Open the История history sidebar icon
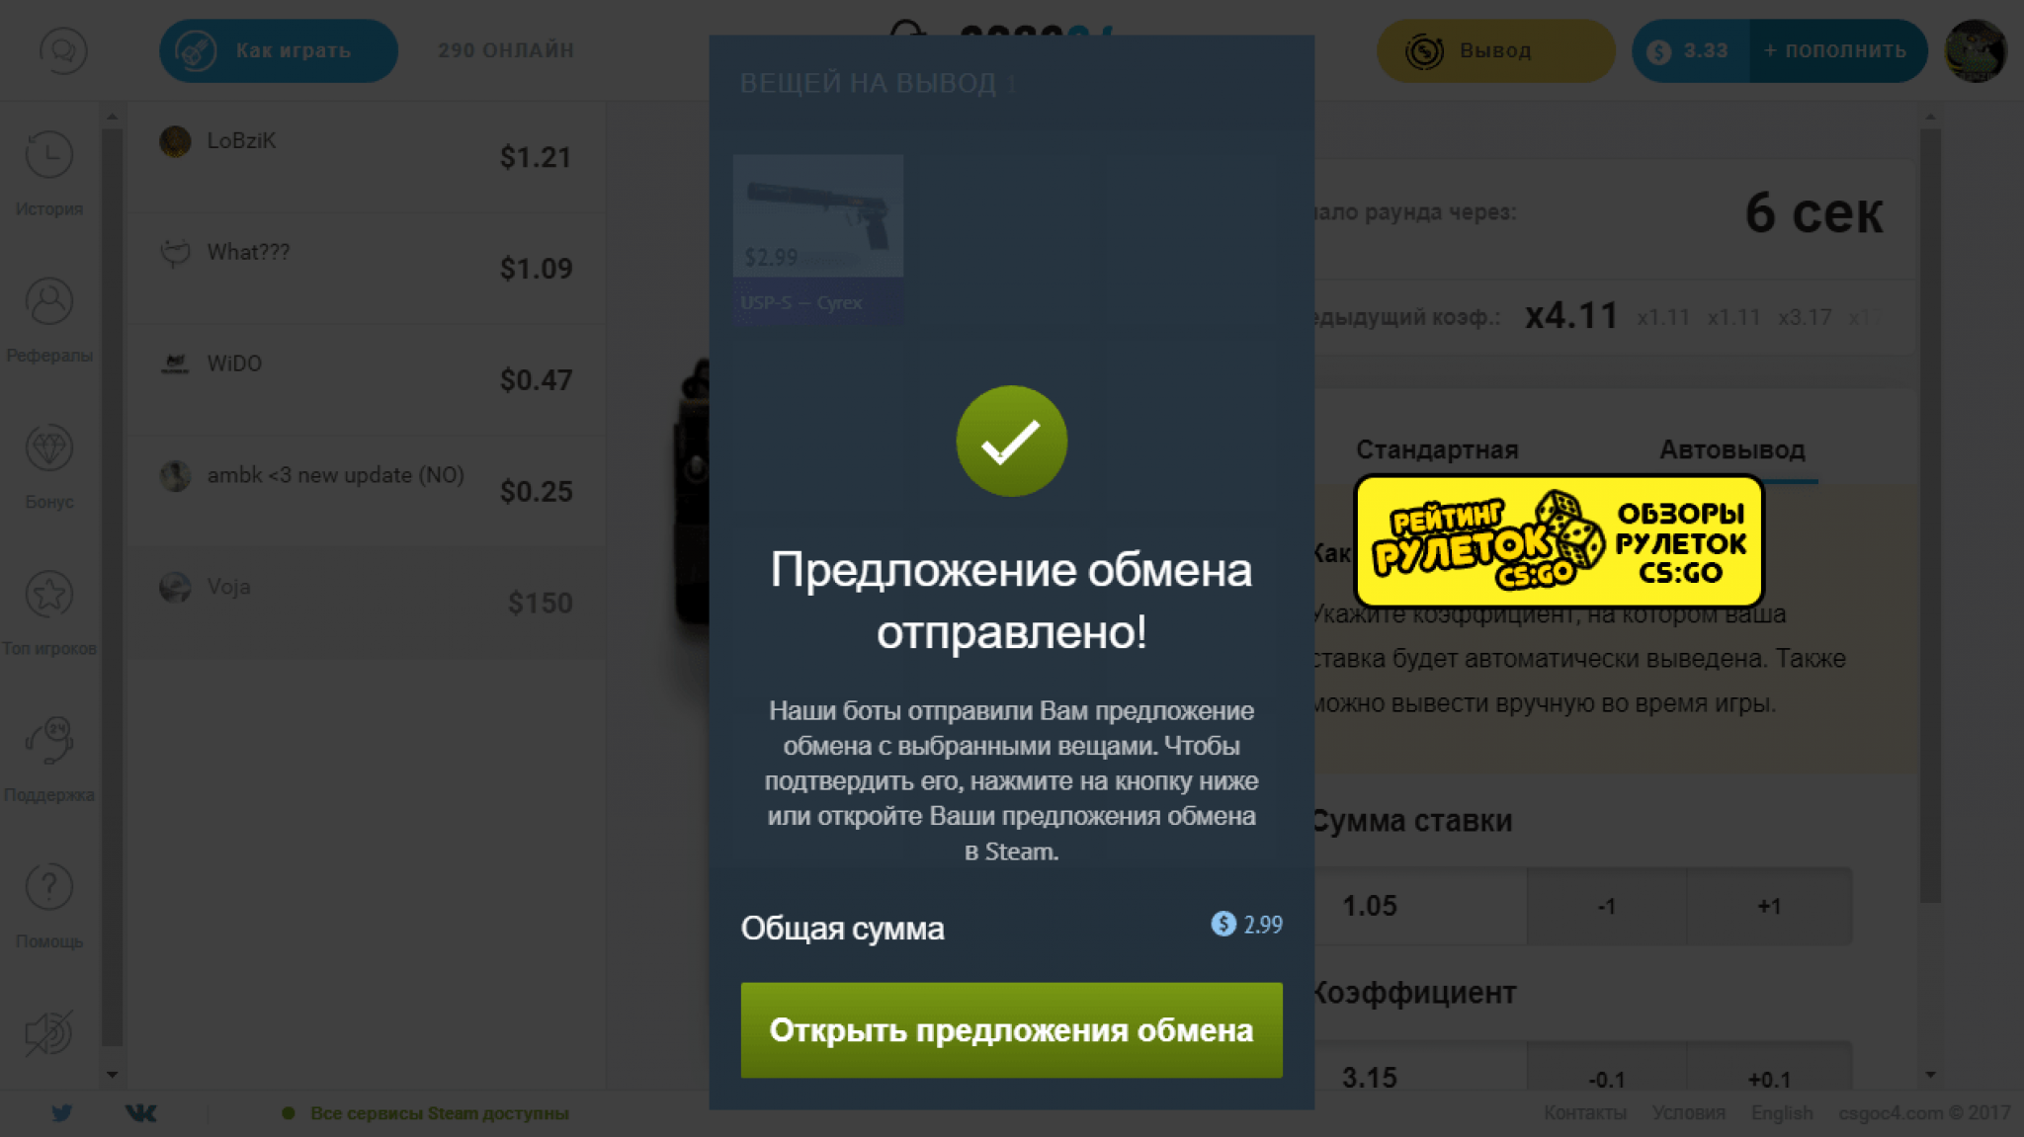Viewport: 2024px width, 1137px height. 48,155
